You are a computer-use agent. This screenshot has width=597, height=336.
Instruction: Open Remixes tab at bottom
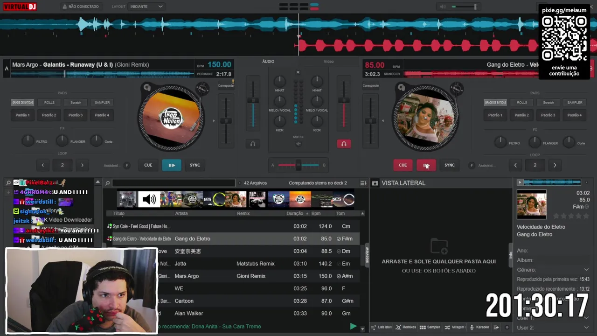pyautogui.click(x=406, y=327)
